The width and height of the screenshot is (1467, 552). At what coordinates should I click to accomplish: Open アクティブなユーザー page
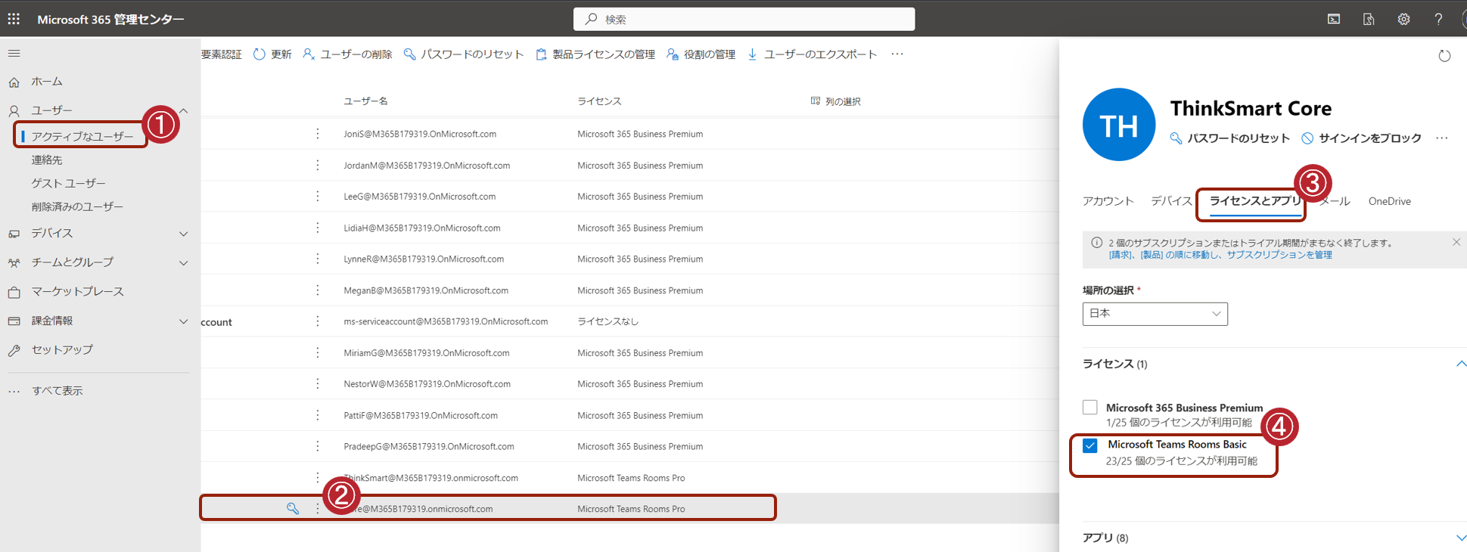82,137
